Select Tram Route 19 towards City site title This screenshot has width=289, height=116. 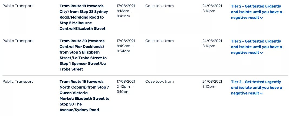(x=84, y=17)
